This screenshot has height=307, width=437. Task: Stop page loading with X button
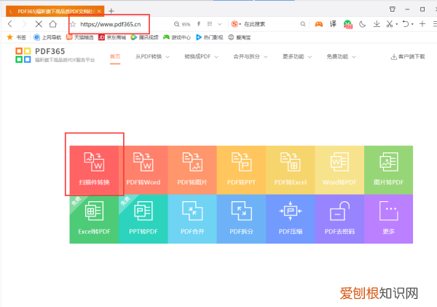click(x=39, y=24)
